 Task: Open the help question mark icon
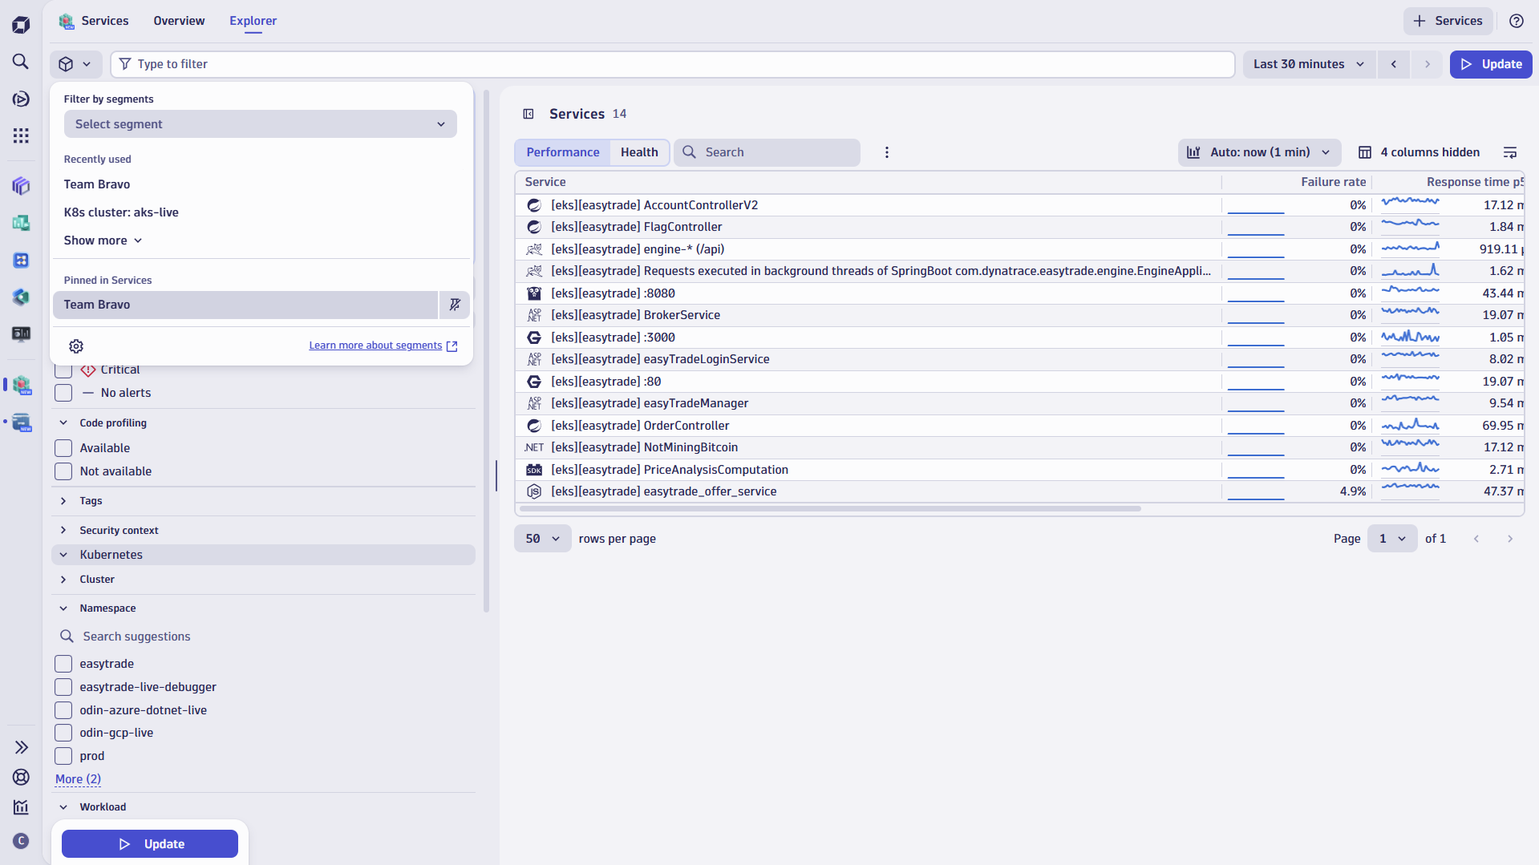click(1517, 21)
